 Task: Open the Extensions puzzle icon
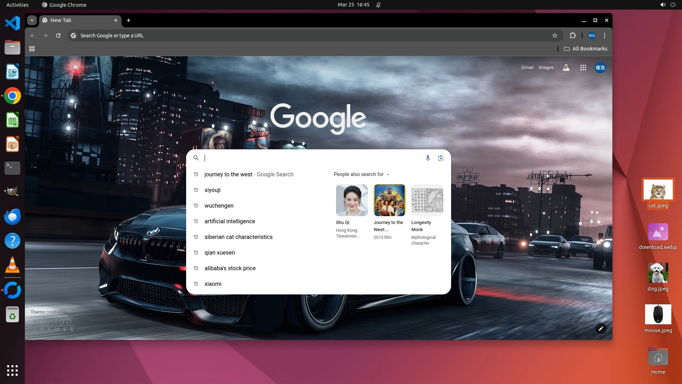point(573,36)
